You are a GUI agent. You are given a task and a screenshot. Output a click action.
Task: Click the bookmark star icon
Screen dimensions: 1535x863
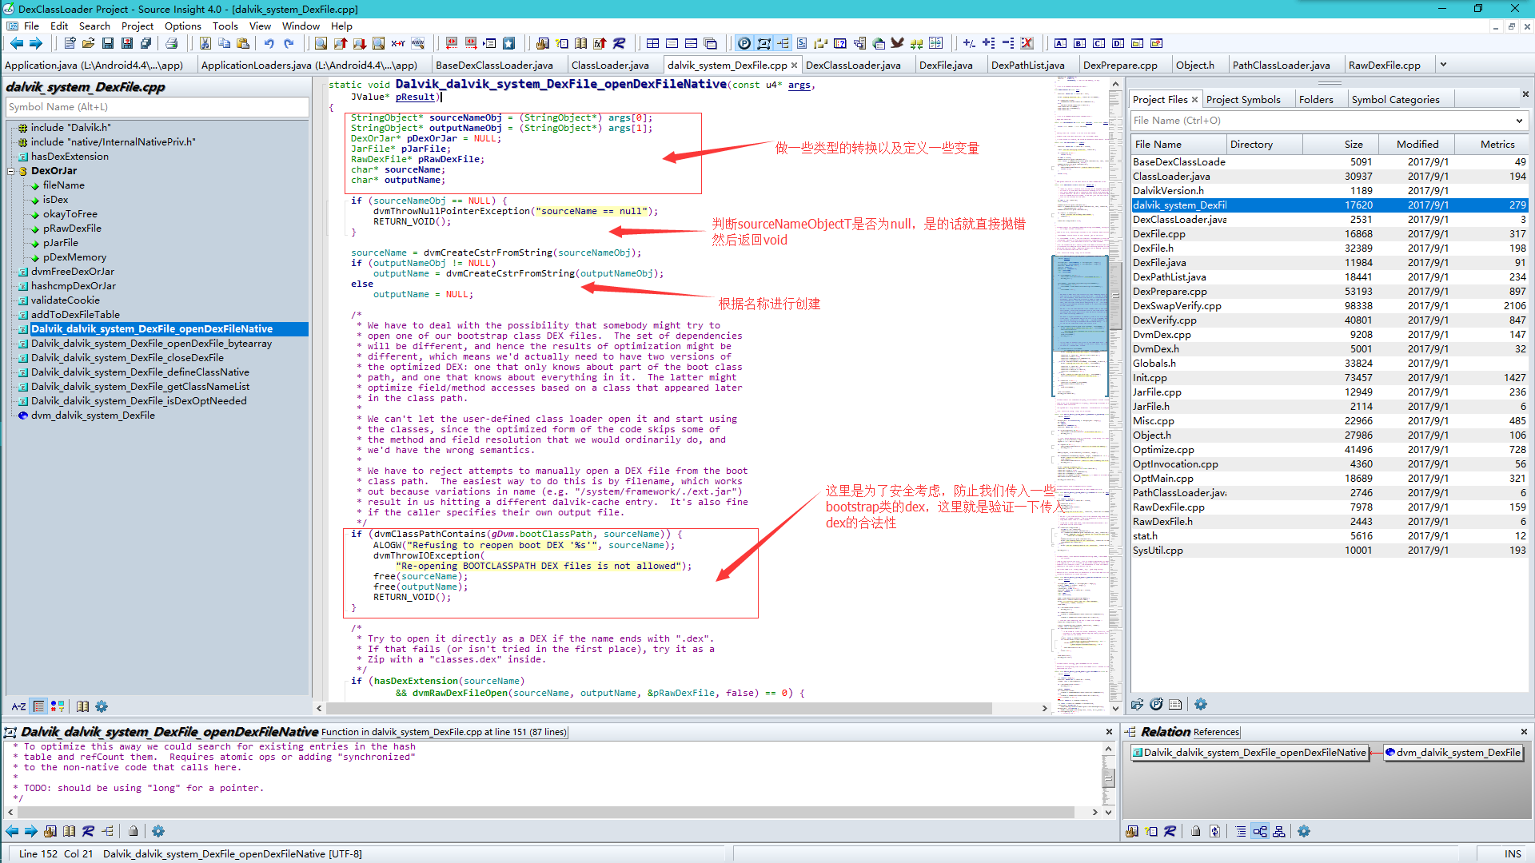click(508, 44)
